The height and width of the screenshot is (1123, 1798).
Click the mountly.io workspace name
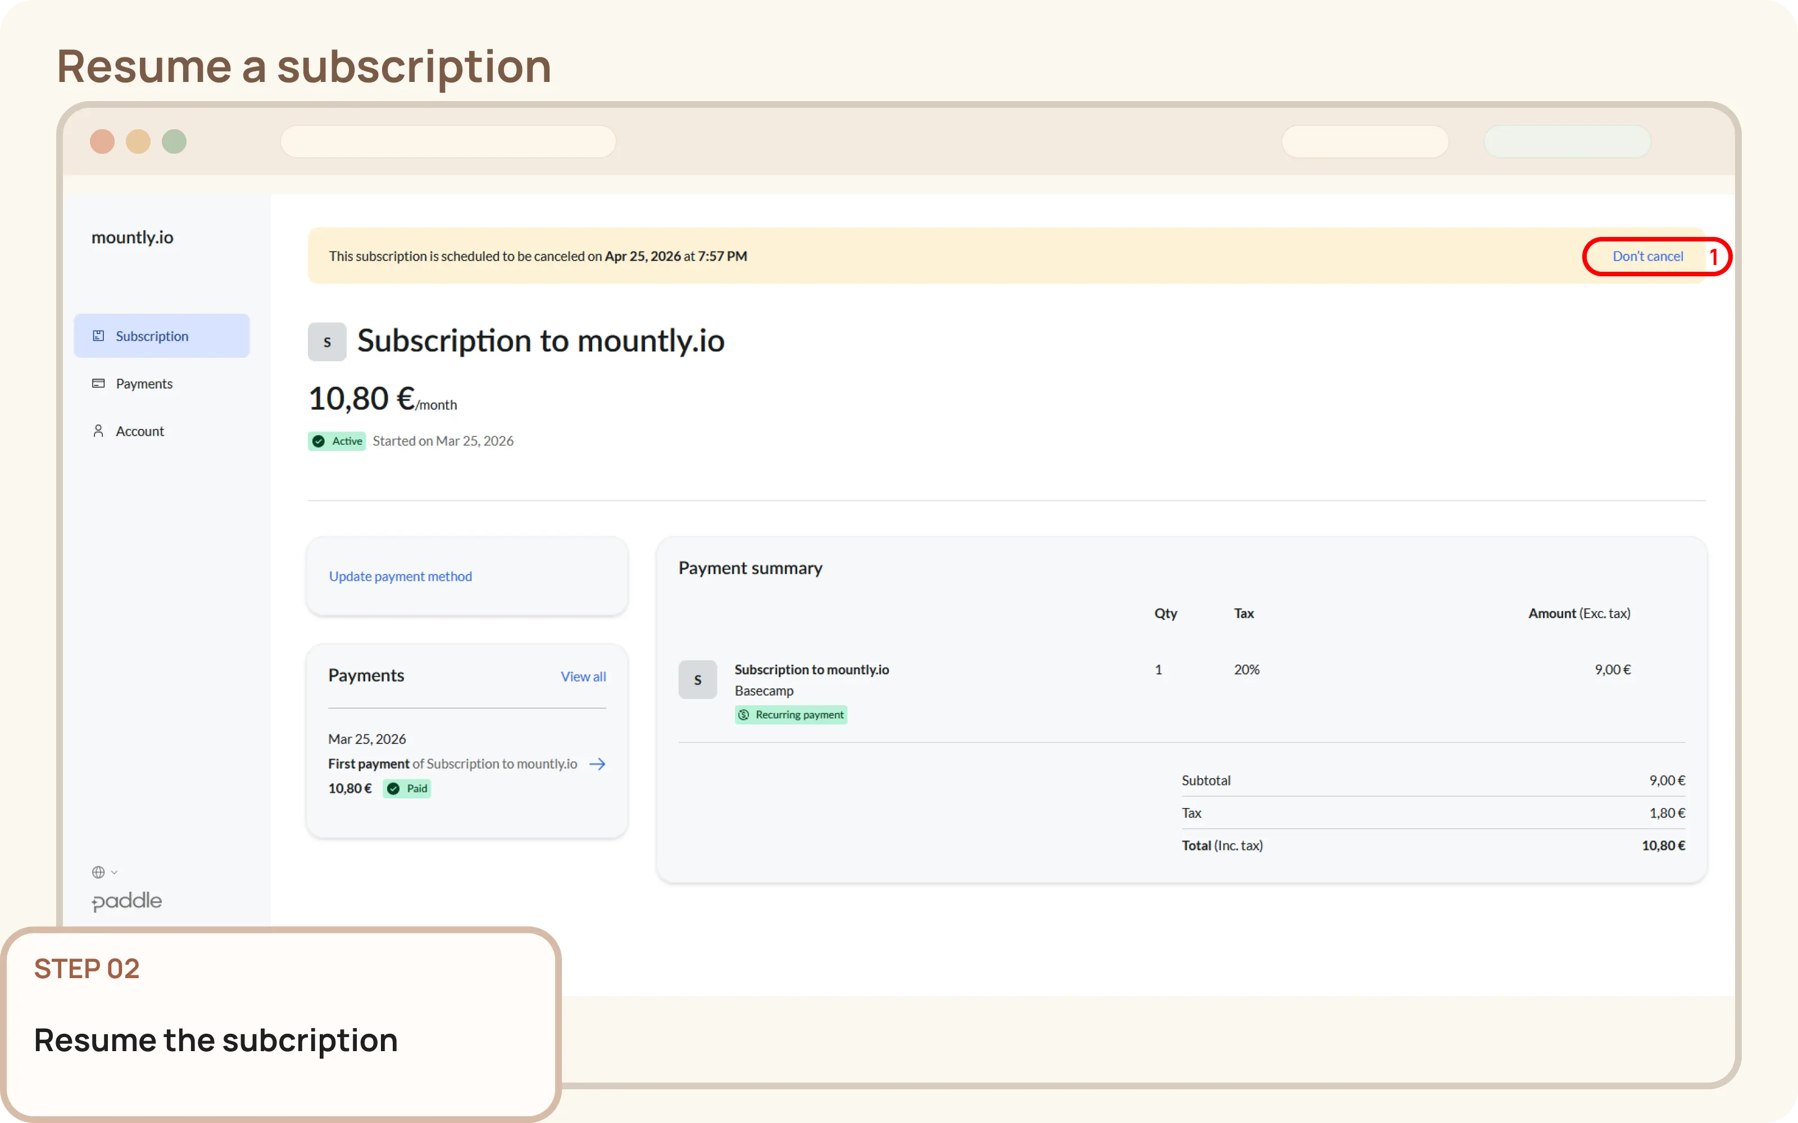click(x=132, y=237)
